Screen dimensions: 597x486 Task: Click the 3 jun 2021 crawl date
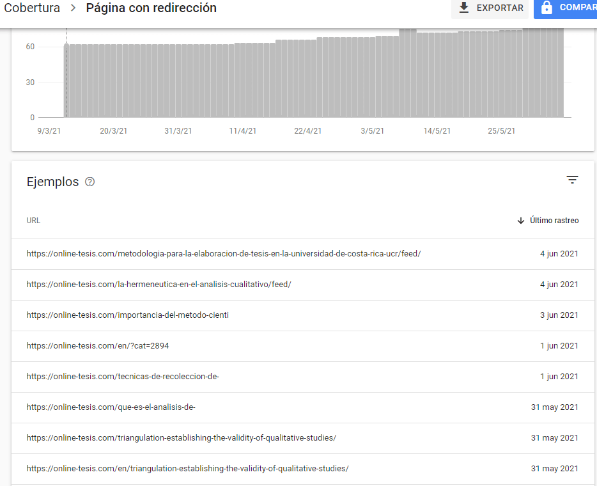(559, 315)
